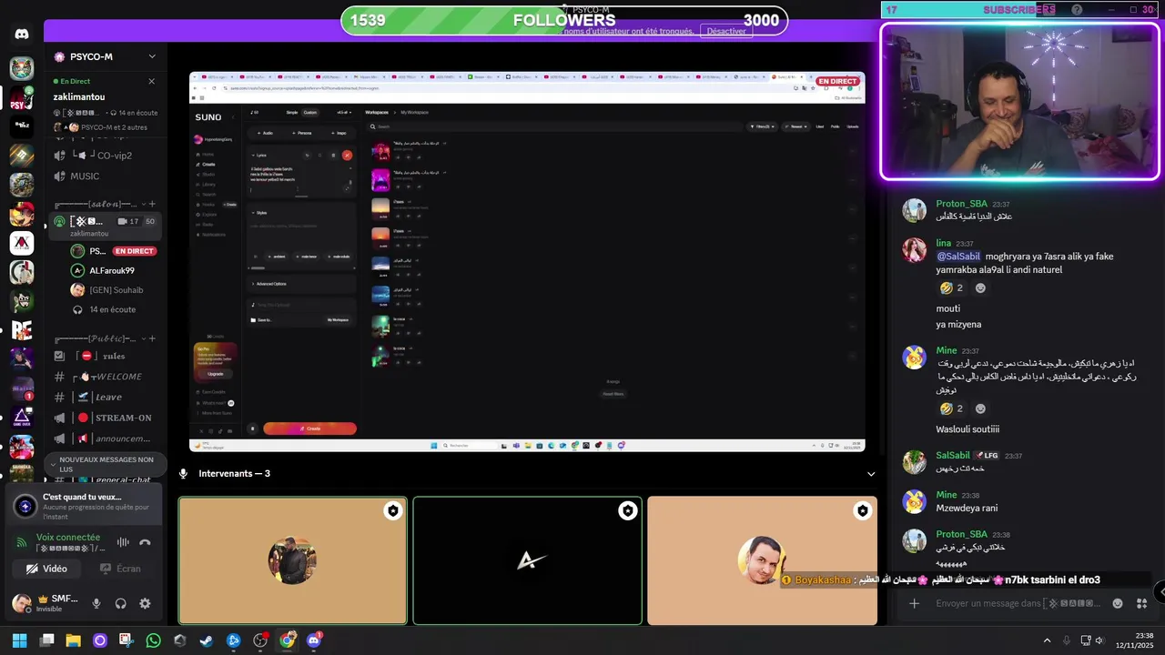Toggle noise suppression waveform icon

point(123,542)
